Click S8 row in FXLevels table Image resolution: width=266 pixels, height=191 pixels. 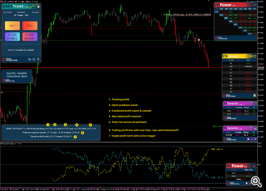[x=239, y=92]
